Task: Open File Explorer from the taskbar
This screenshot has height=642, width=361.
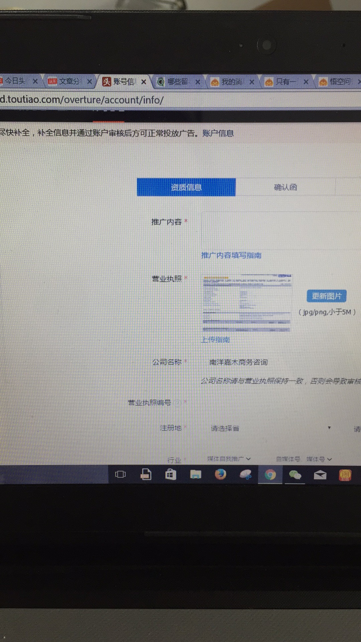Action: pyautogui.click(x=196, y=474)
